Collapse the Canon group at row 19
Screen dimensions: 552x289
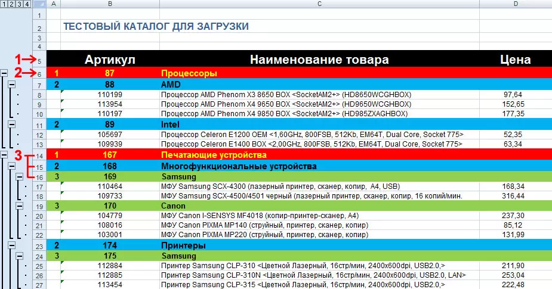pos(20,206)
